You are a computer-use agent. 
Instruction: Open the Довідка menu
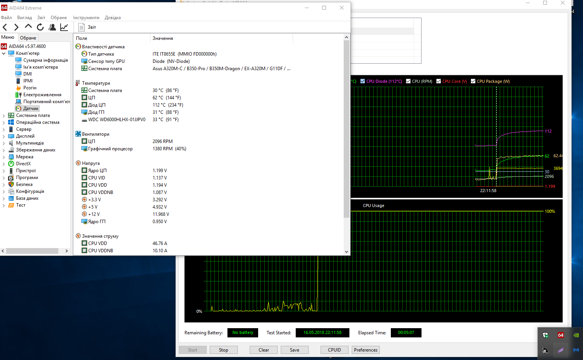113,18
